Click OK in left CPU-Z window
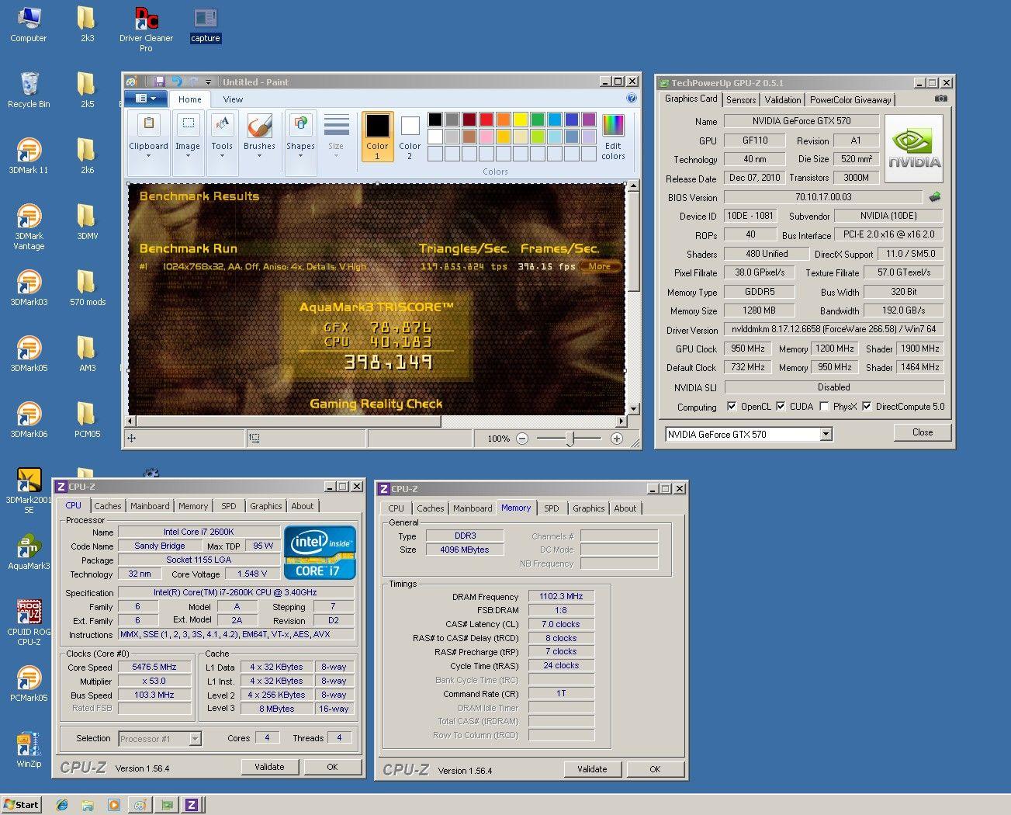The image size is (1011, 815). [x=332, y=767]
